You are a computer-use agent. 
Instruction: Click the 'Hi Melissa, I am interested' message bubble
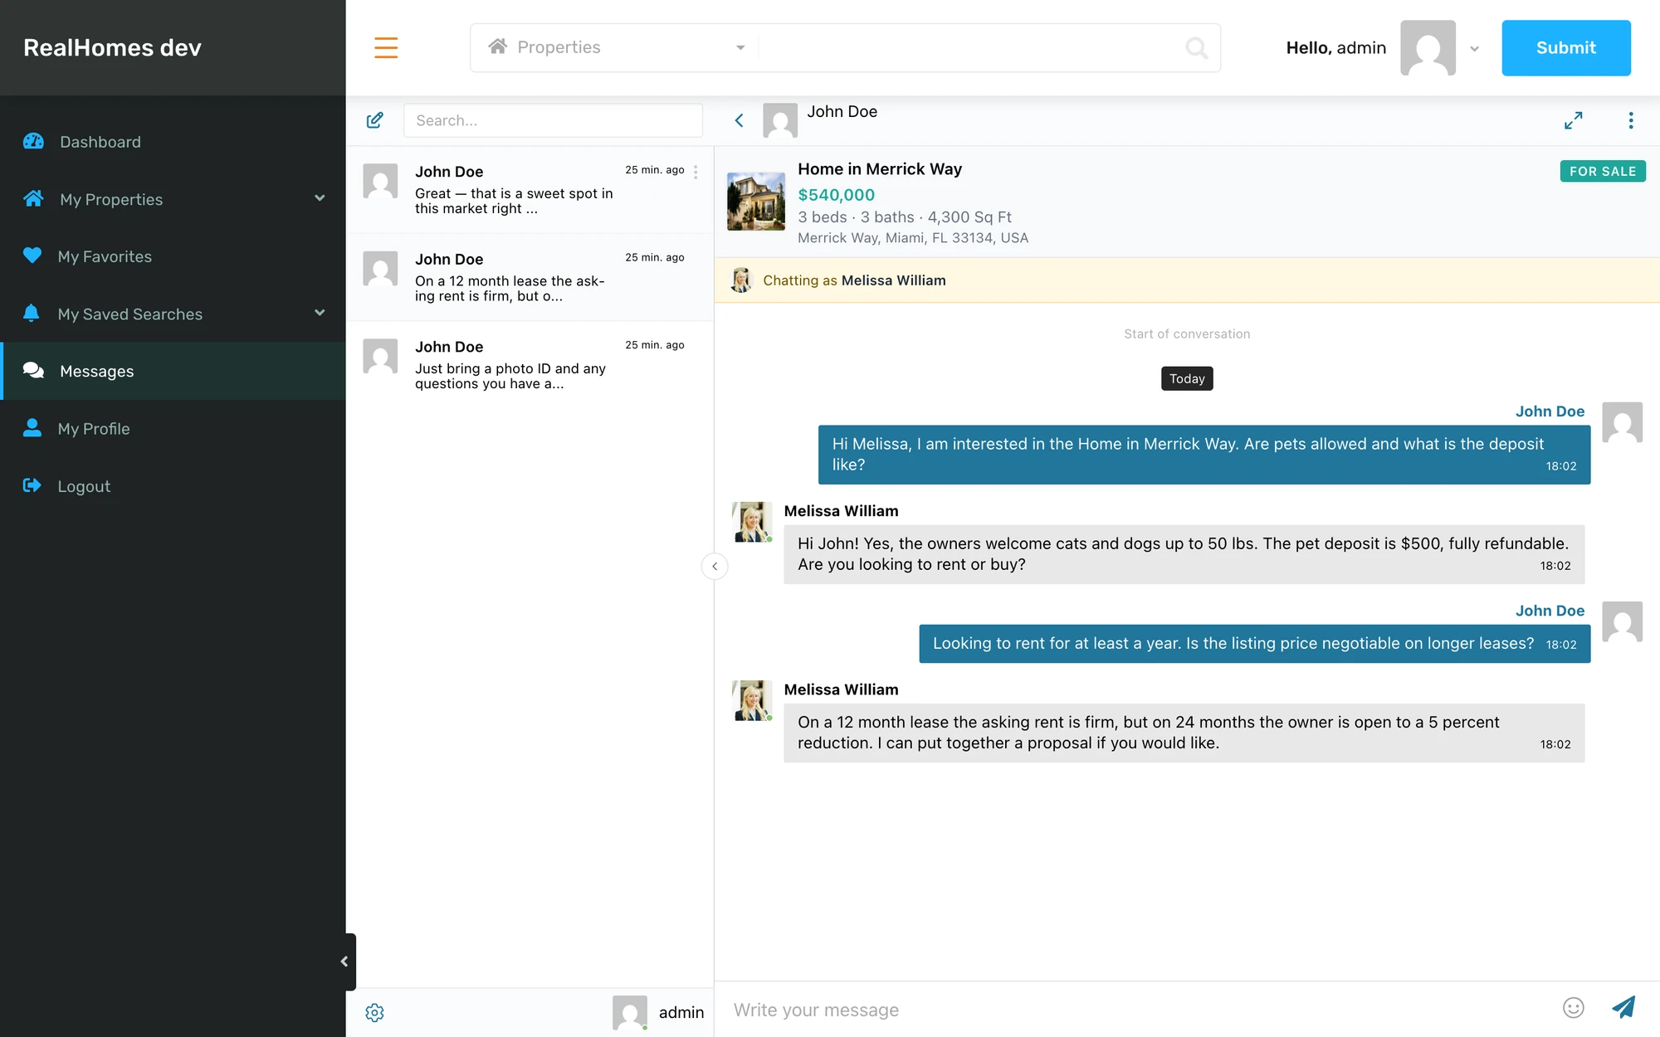(x=1204, y=455)
